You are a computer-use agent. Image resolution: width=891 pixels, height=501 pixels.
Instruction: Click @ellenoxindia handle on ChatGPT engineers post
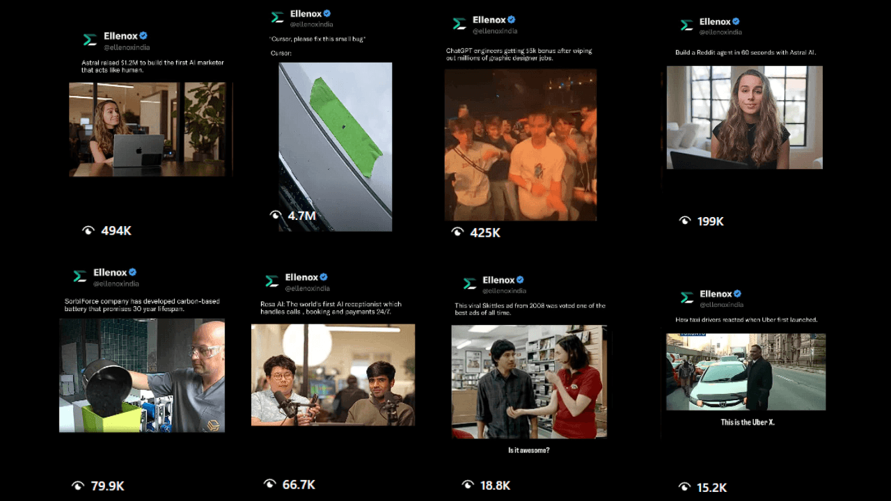[496, 31]
